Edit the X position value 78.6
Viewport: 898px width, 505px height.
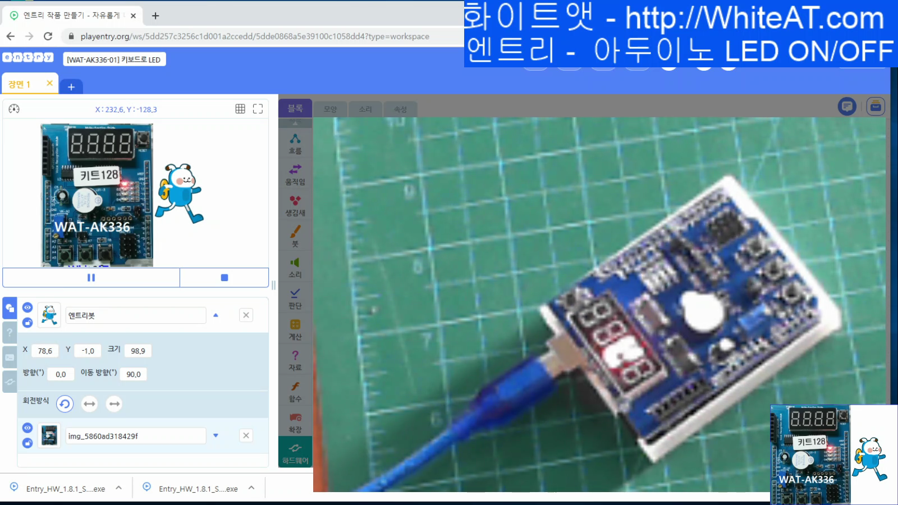click(45, 351)
